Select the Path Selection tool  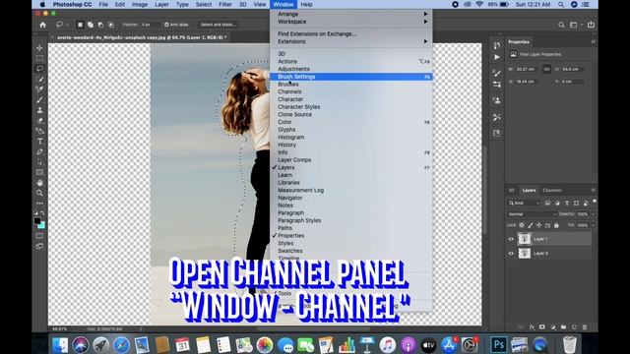[x=39, y=162]
